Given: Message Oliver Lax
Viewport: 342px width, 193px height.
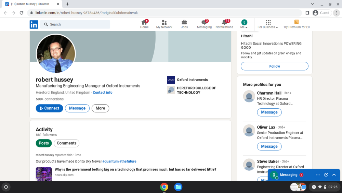Looking at the screenshot, I should [269, 146].
